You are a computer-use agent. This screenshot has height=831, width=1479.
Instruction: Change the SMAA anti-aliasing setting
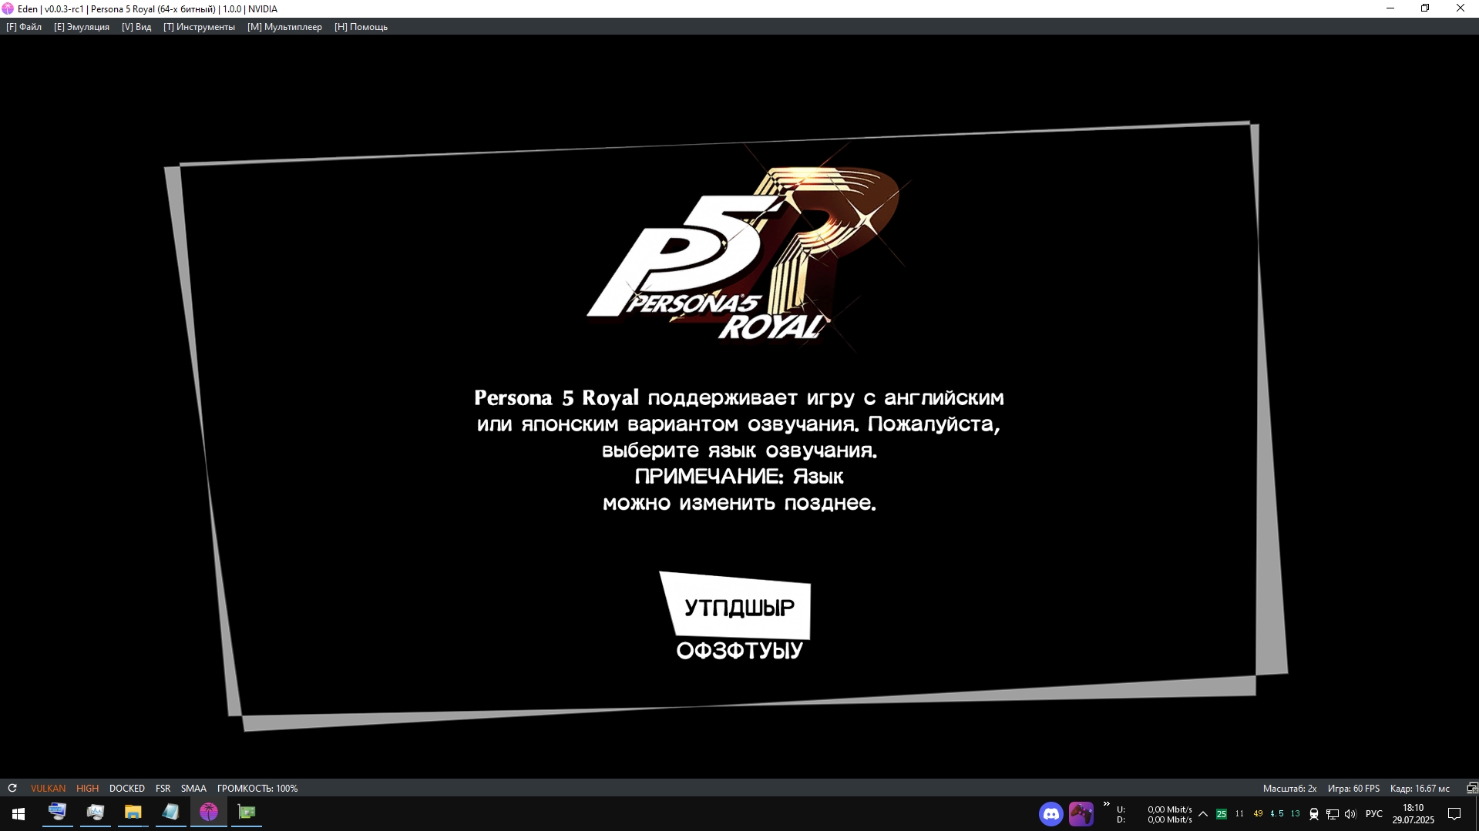click(193, 788)
